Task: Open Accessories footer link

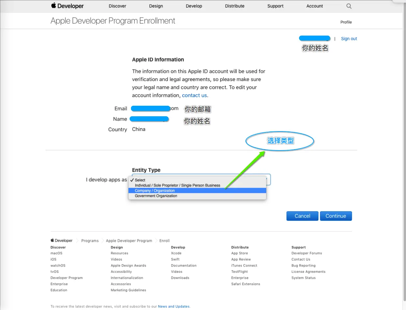Action: click(x=121, y=284)
